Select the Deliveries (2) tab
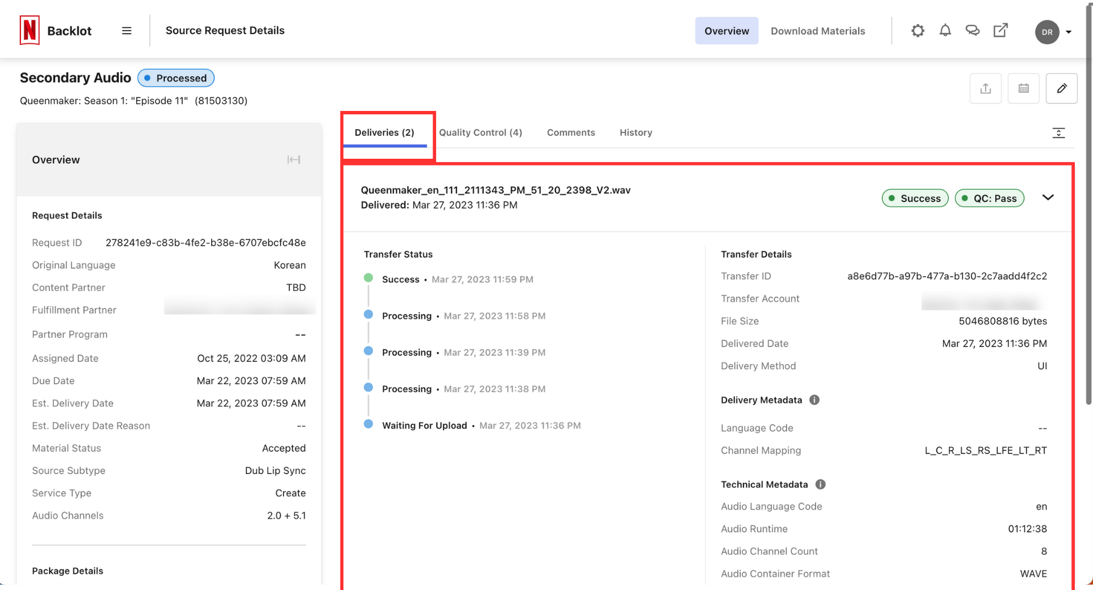Viewport: 1093px width, 590px height. click(x=385, y=133)
